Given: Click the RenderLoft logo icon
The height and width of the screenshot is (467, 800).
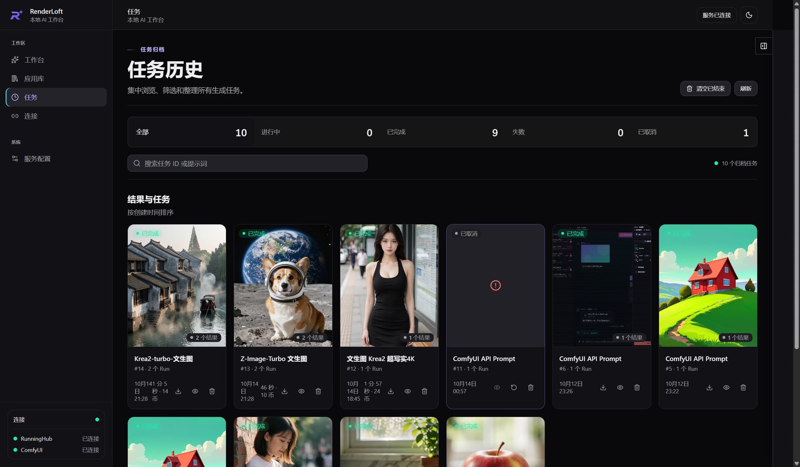Looking at the screenshot, I should point(16,15).
